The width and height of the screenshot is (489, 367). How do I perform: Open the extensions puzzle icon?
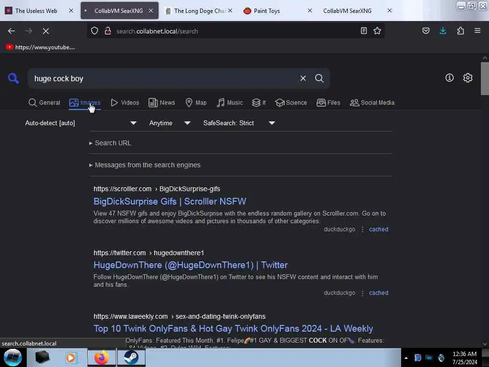(x=460, y=31)
